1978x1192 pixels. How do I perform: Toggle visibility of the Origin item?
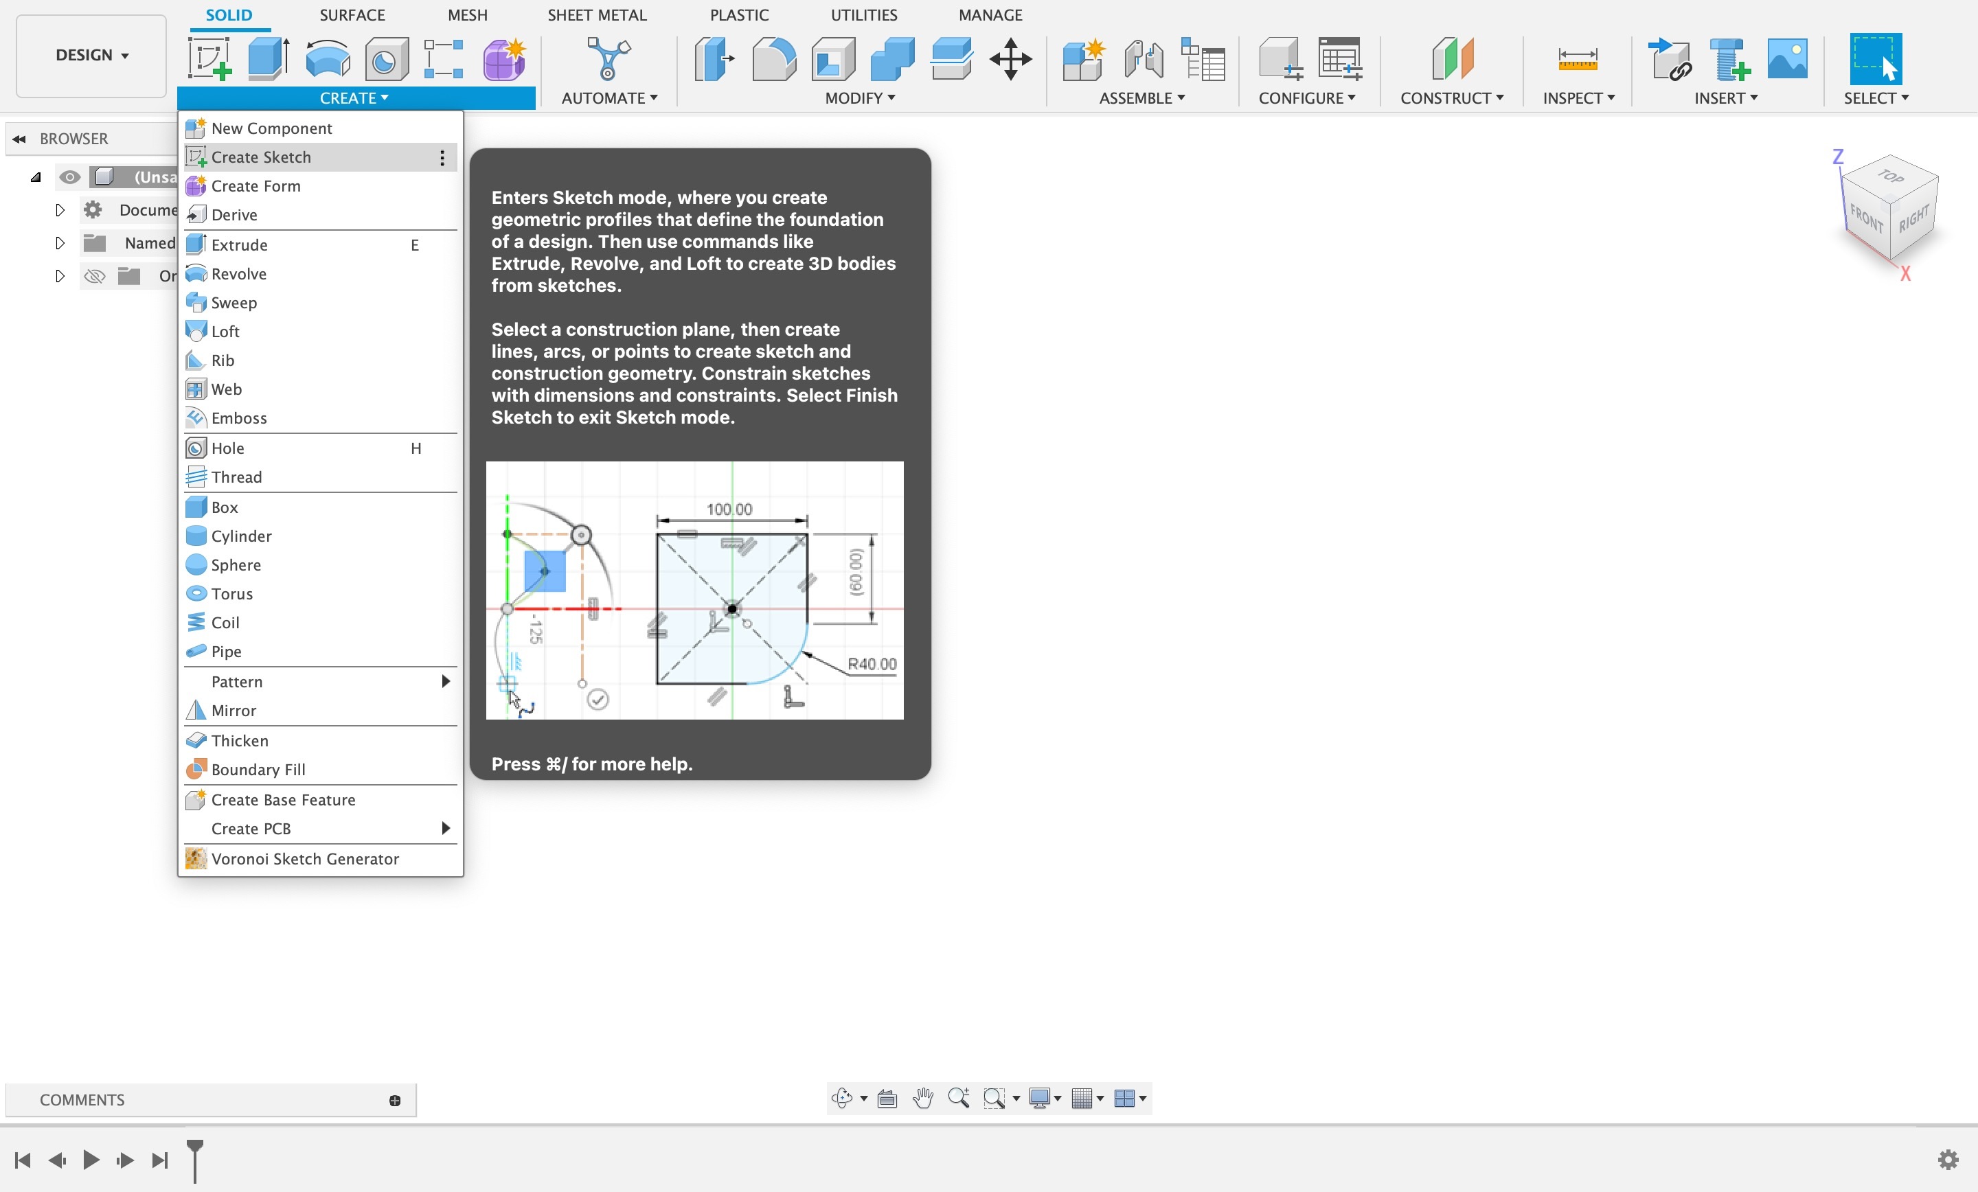tap(95, 275)
